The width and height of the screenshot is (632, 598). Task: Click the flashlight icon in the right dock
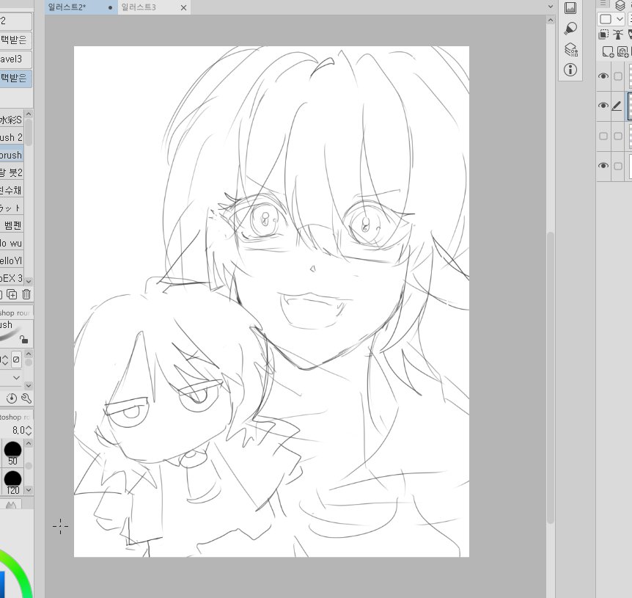[x=570, y=28]
